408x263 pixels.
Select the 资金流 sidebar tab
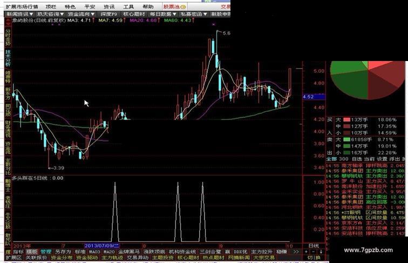(x=8, y=148)
